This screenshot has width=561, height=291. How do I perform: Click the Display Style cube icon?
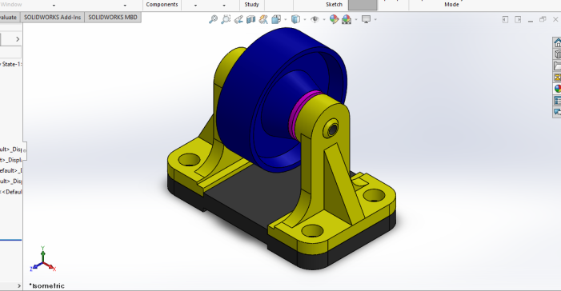tap(295, 19)
